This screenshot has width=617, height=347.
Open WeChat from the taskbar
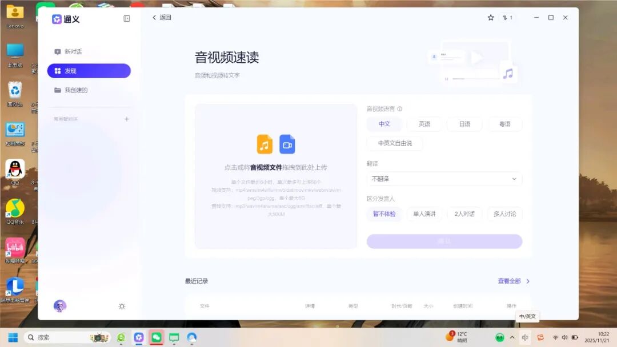coord(156,337)
